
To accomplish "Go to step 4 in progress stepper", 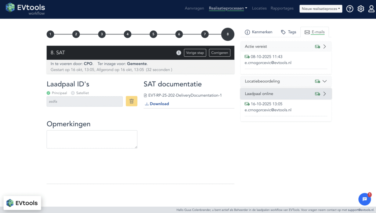I will [x=127, y=34].
